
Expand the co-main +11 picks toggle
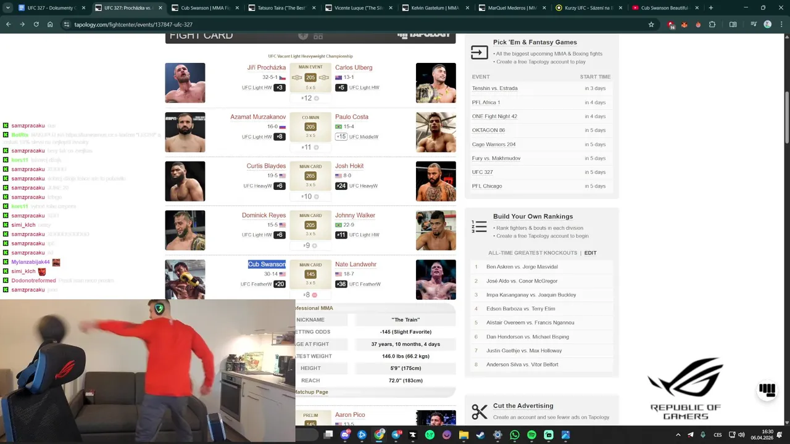[310, 147]
